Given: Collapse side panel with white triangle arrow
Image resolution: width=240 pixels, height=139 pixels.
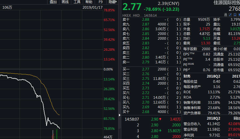Looking at the screenshot, I should click(120, 115).
